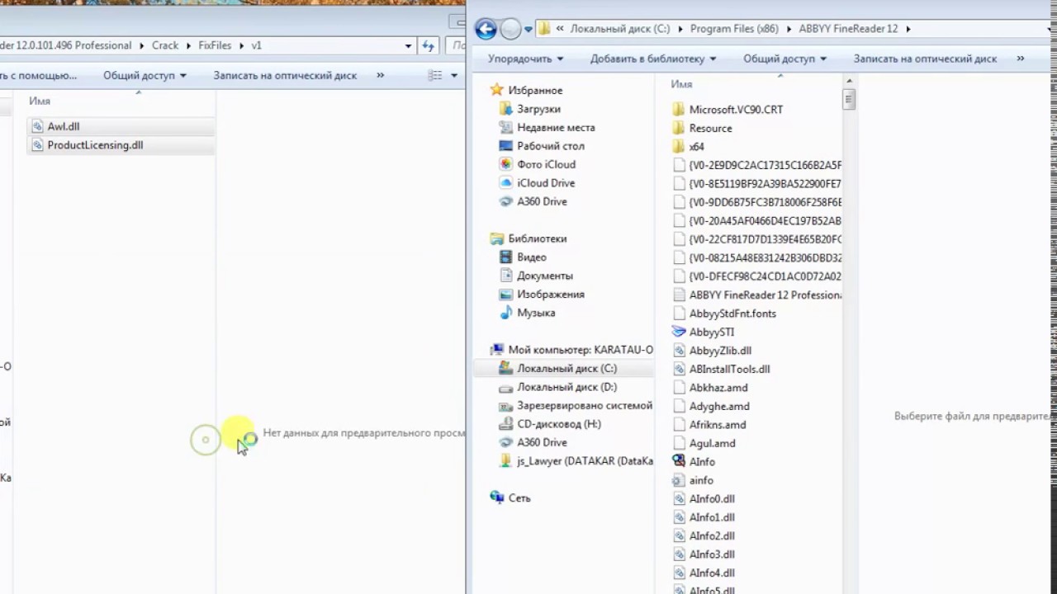Open A360 Drive under Мой компьютер

click(x=542, y=442)
